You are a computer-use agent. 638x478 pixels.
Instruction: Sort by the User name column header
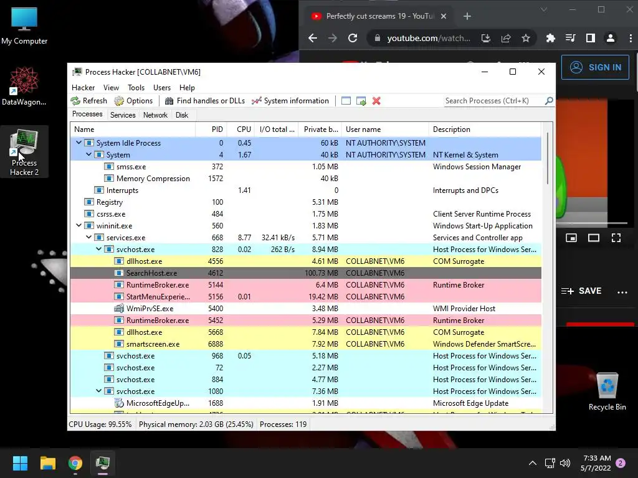(385, 129)
